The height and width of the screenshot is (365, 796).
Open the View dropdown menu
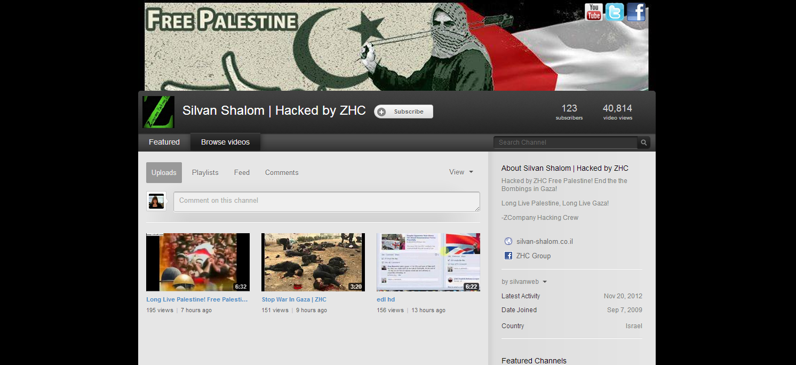point(461,172)
